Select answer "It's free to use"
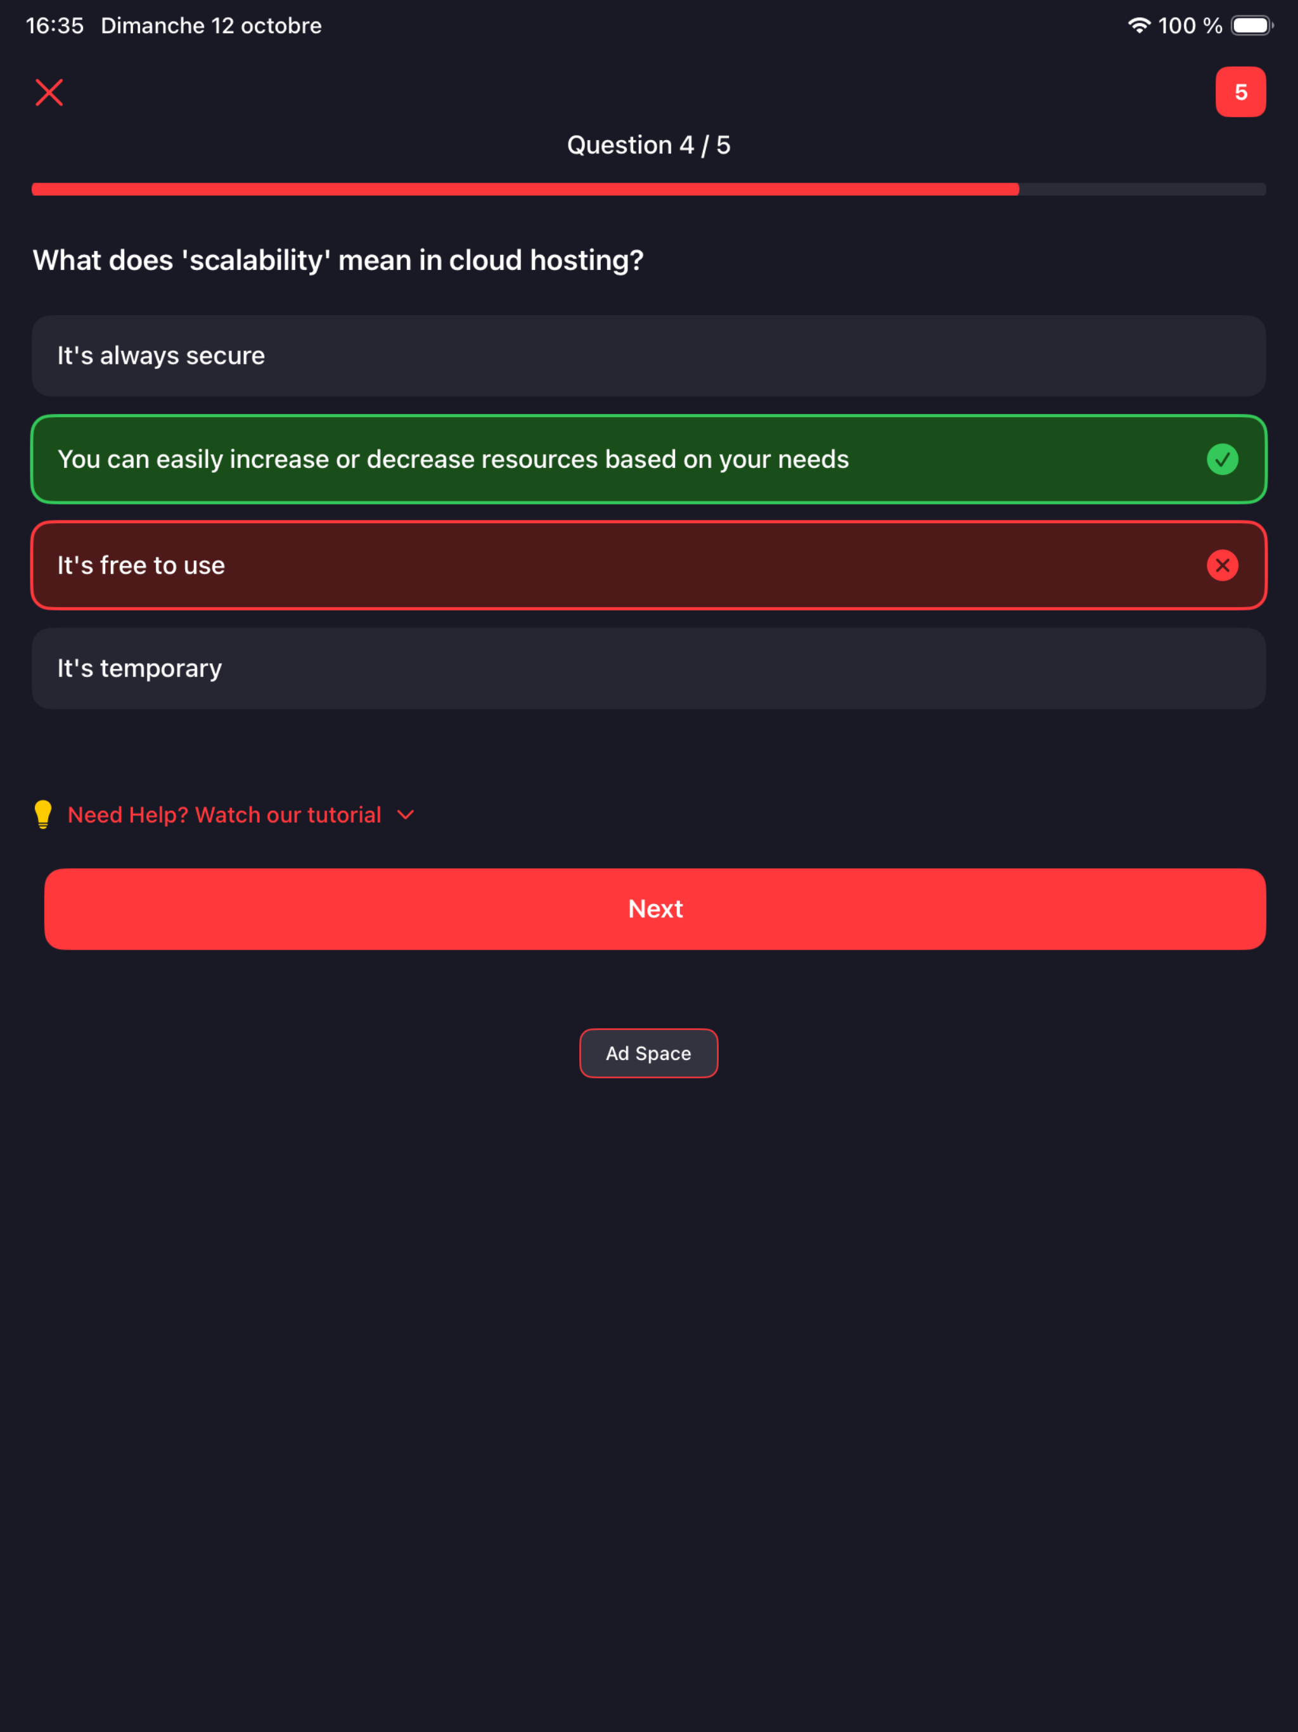 pyautogui.click(x=648, y=565)
